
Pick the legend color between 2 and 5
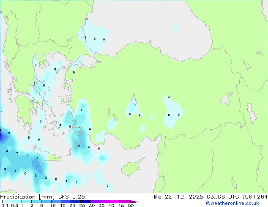point(36,202)
